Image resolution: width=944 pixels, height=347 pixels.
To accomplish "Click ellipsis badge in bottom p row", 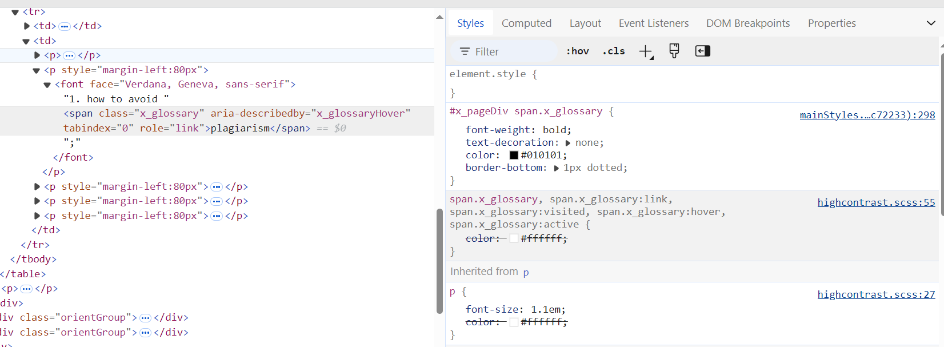I will click(26, 289).
